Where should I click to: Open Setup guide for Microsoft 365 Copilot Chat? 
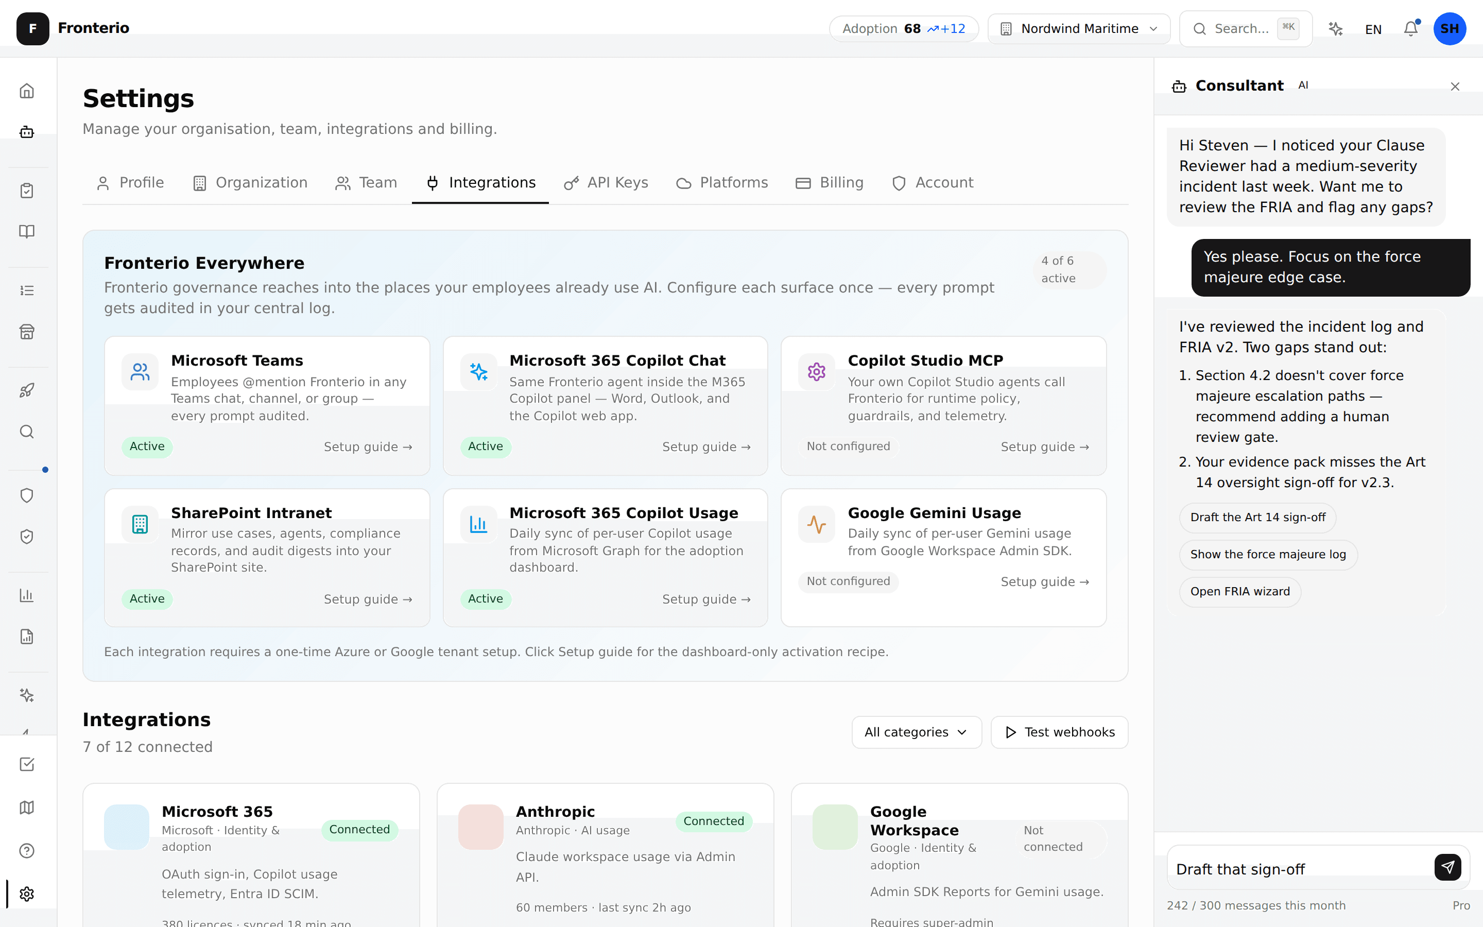tap(706, 447)
